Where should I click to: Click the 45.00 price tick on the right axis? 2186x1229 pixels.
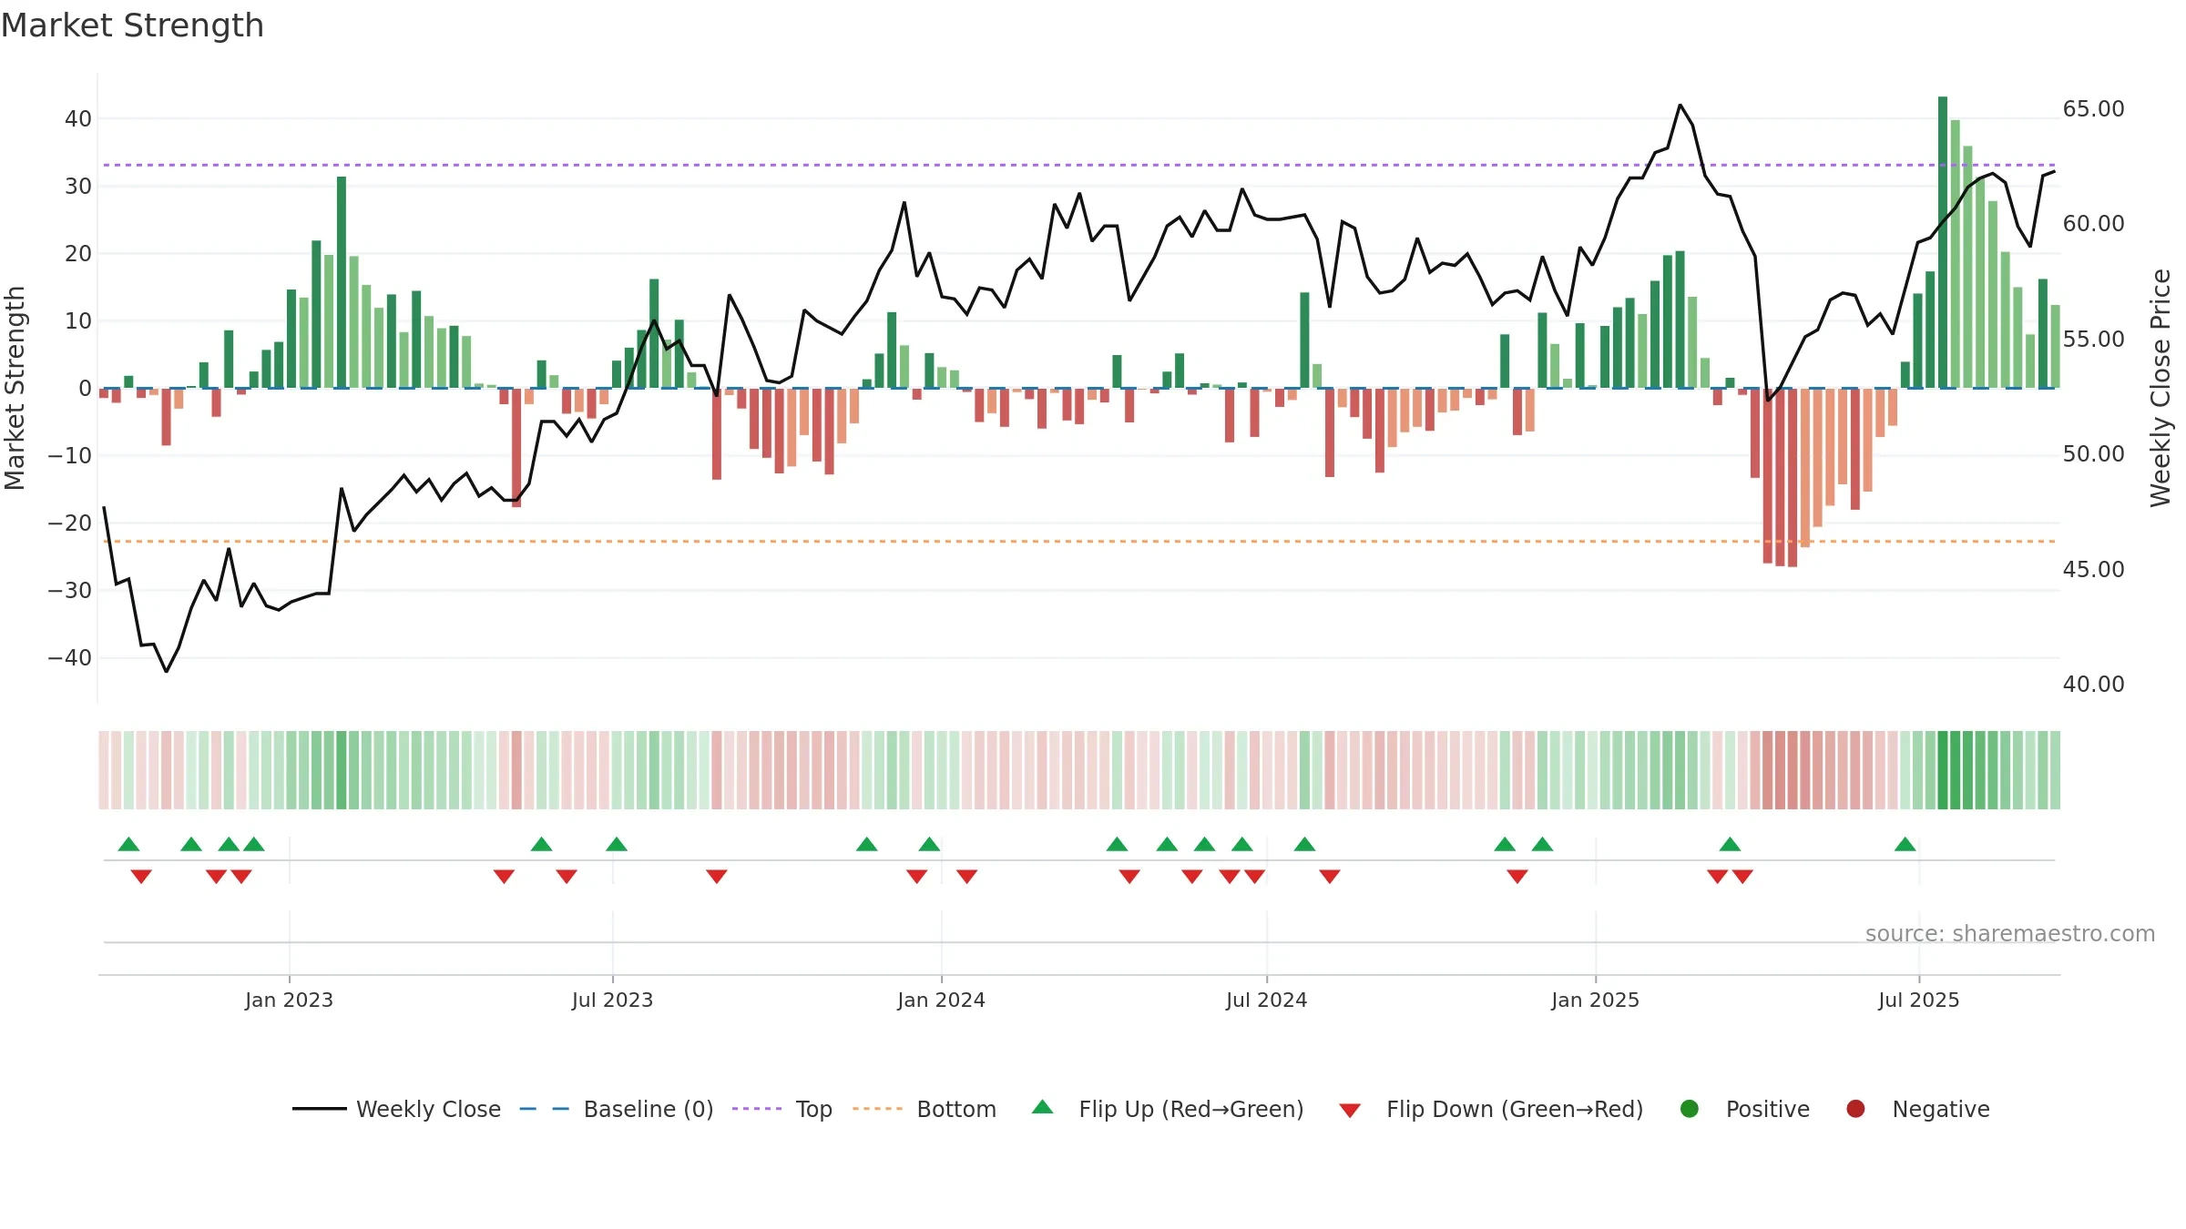[2093, 569]
